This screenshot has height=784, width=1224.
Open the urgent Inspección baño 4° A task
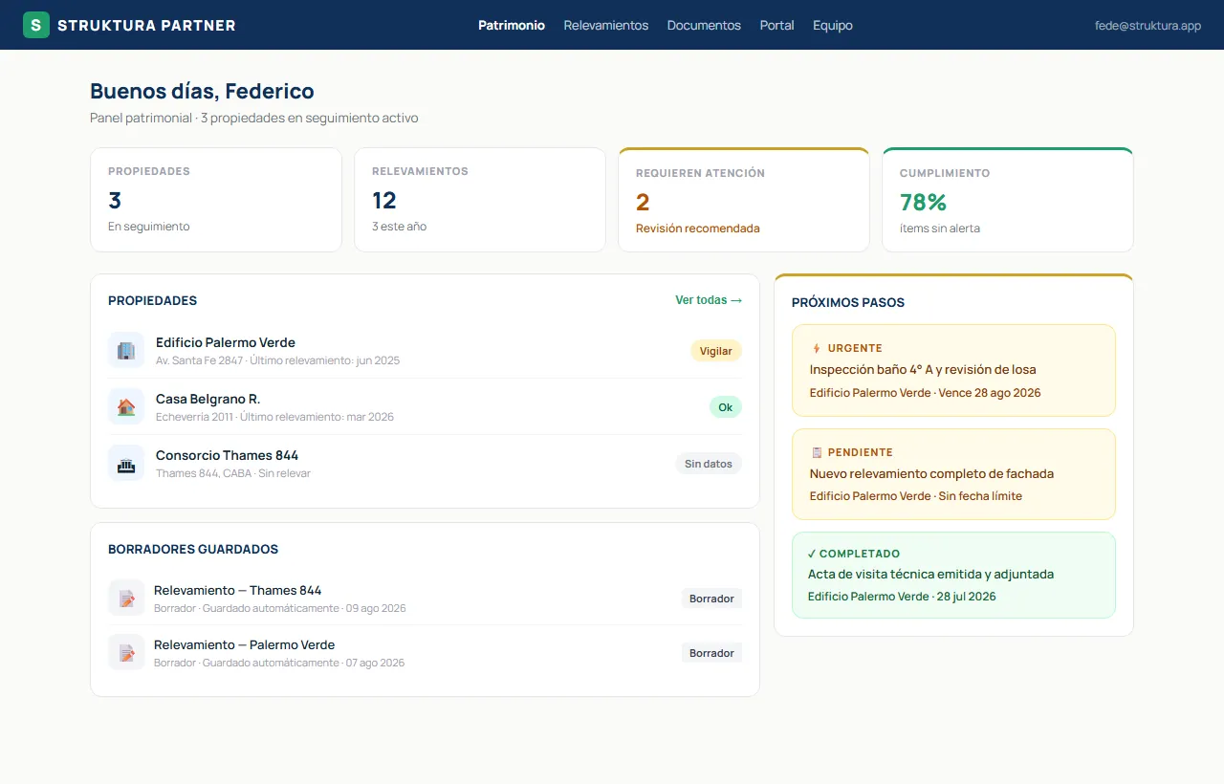pos(953,370)
